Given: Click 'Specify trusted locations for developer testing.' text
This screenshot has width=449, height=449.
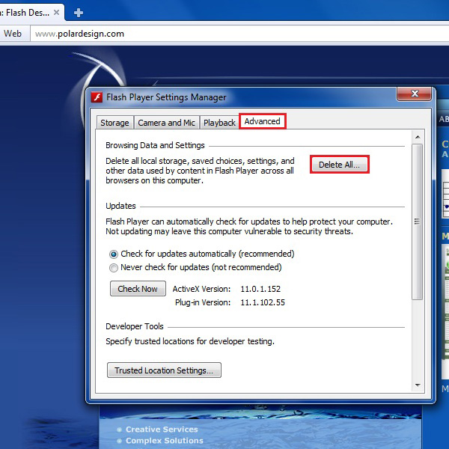Looking at the screenshot, I should [x=190, y=341].
